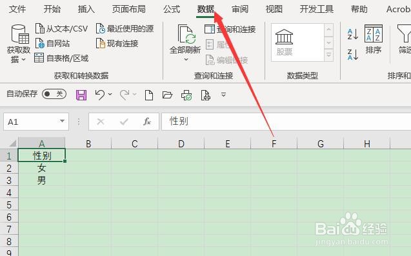Switch to the 开始 (Home) tab
The height and width of the screenshot is (256, 411).
[52, 10]
